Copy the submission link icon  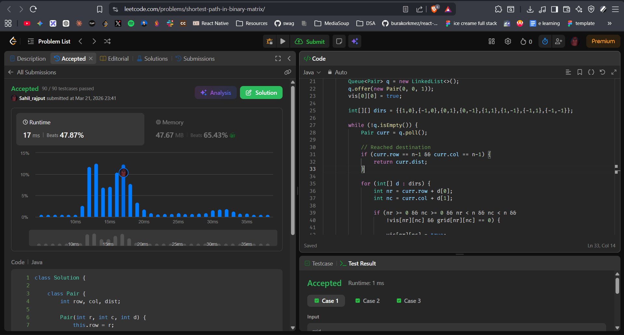pos(287,72)
